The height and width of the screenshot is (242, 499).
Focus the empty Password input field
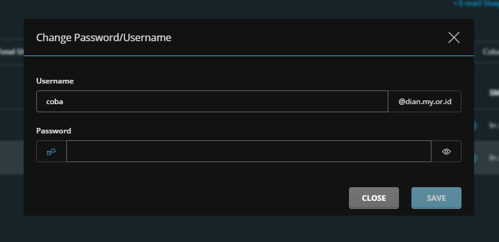pos(249,152)
